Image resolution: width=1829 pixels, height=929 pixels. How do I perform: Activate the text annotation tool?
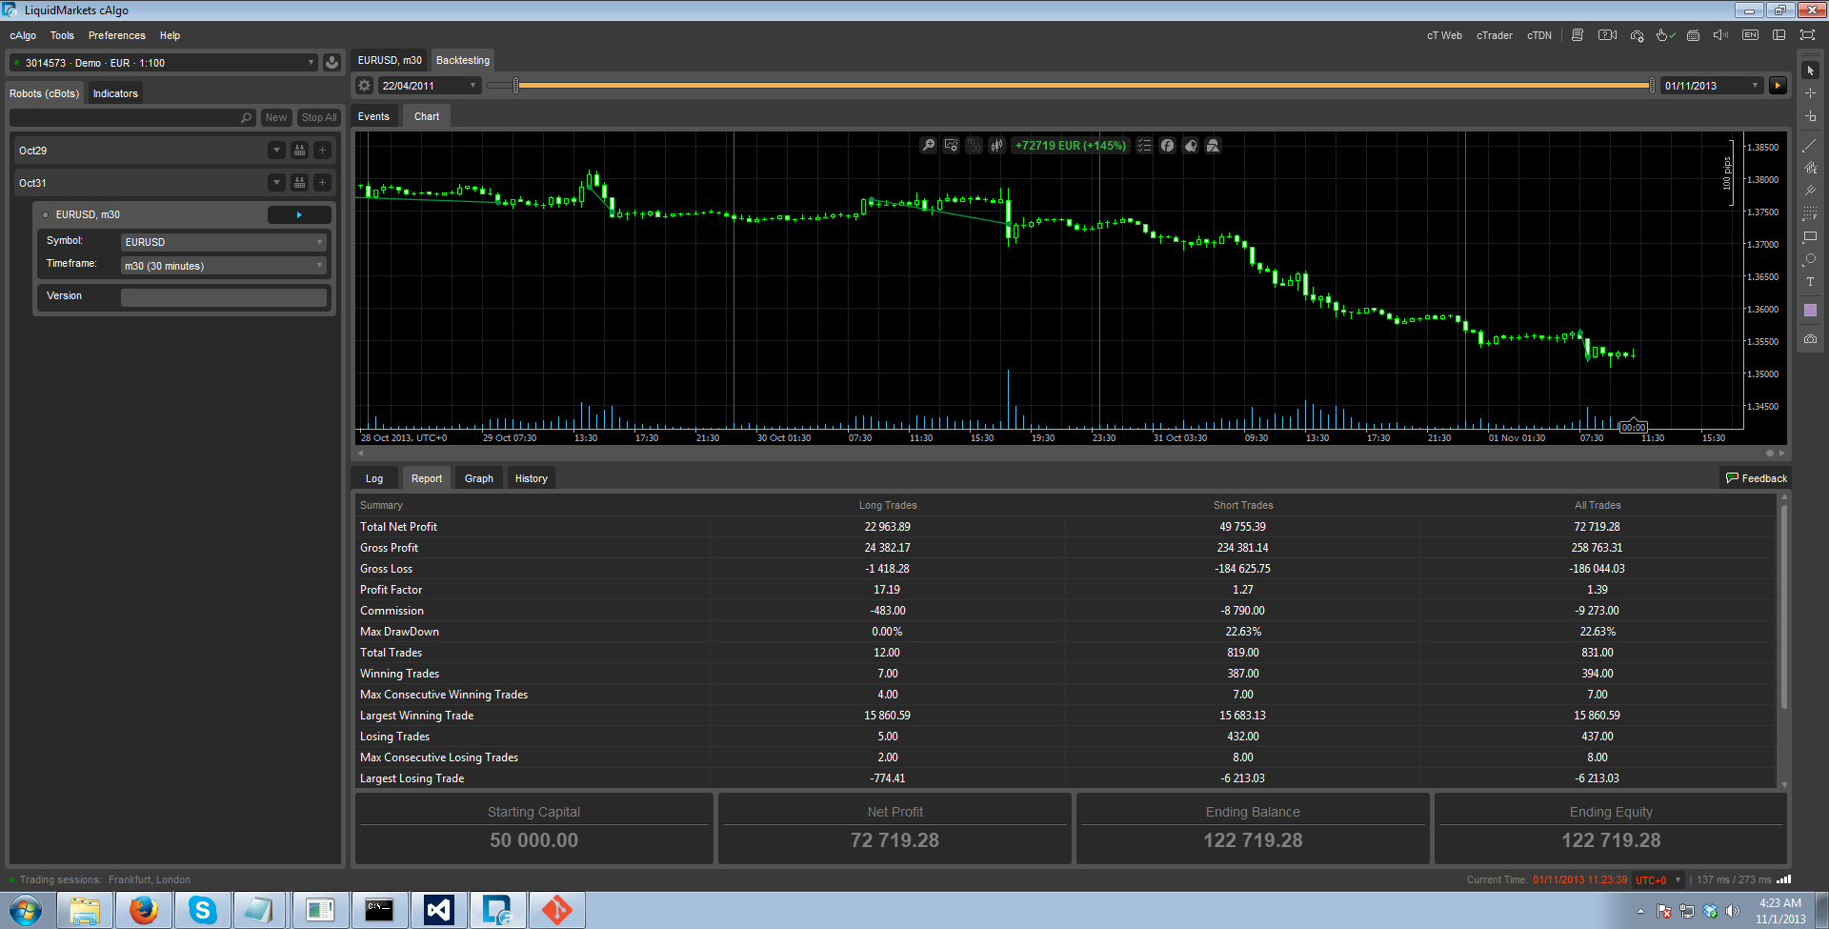tap(1810, 282)
